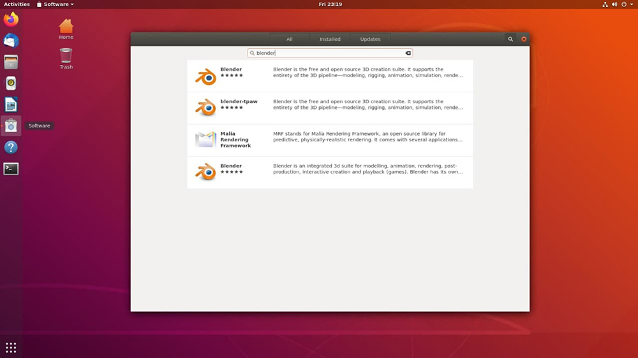
Task: Open Firefox from the dock
Action: coord(11,20)
